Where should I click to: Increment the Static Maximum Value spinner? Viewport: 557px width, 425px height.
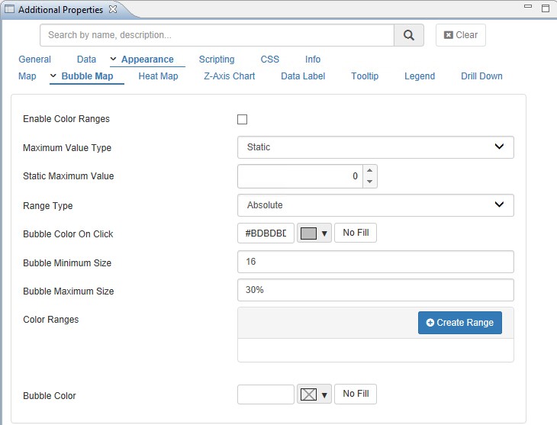[369, 171]
